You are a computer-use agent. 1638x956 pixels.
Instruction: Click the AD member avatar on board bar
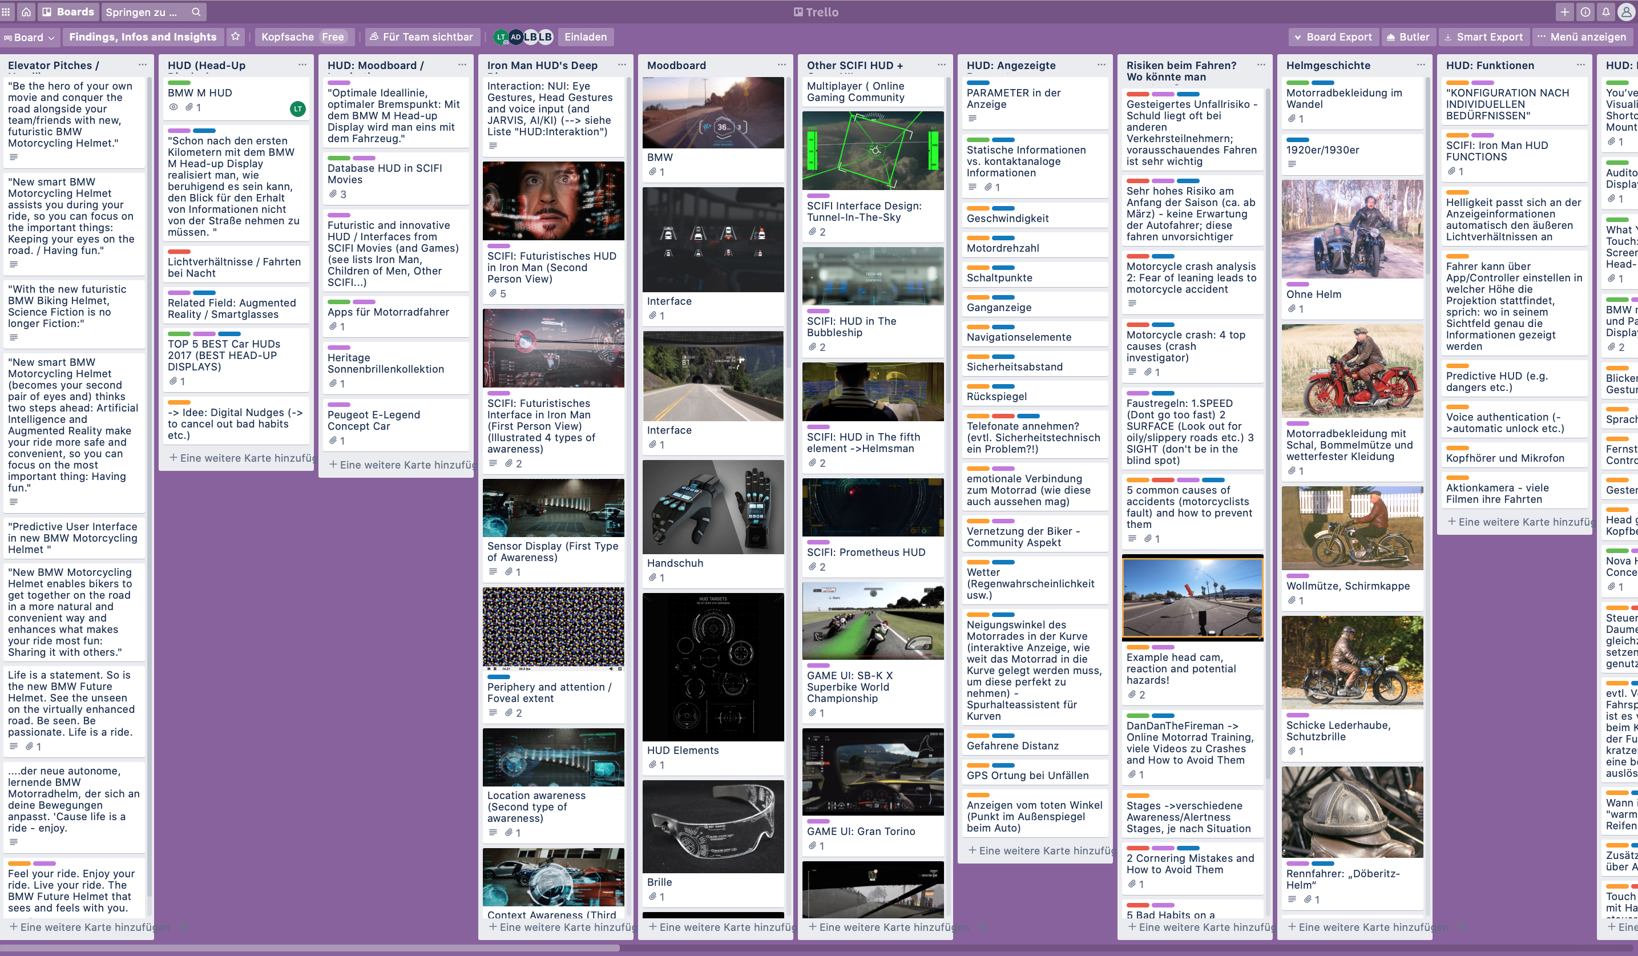tap(515, 37)
